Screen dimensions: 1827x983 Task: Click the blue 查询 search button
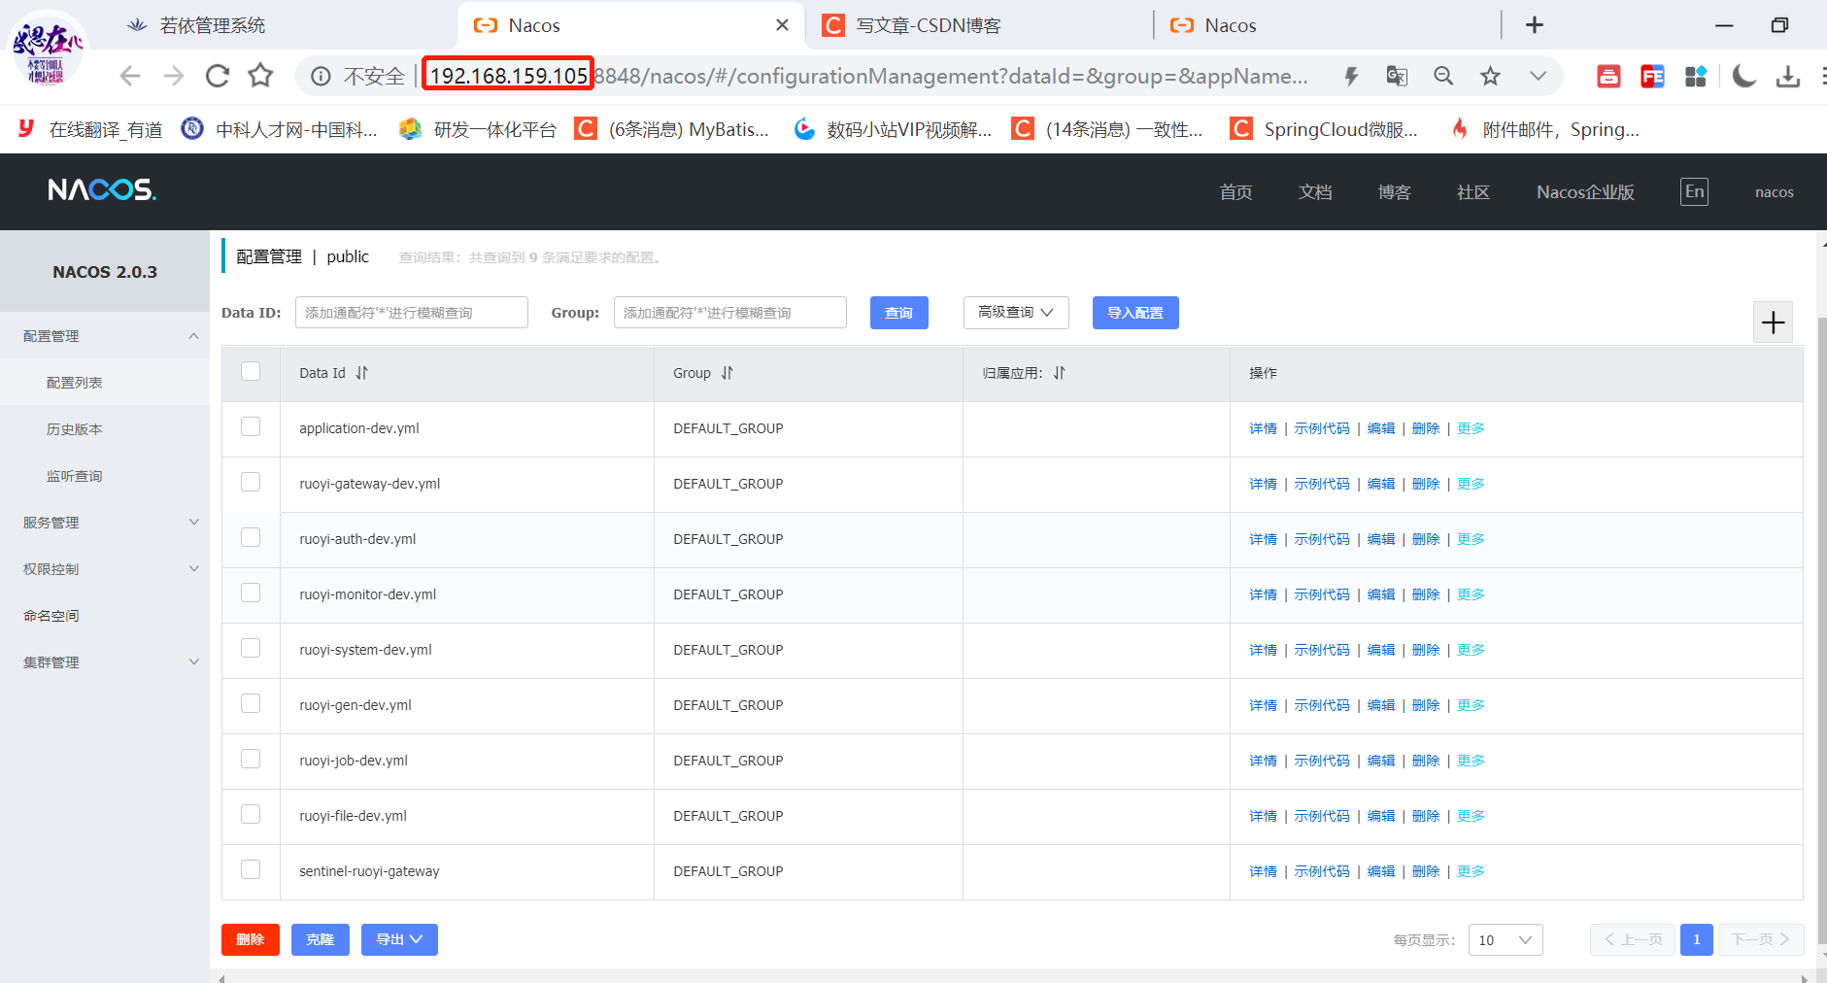click(x=899, y=313)
